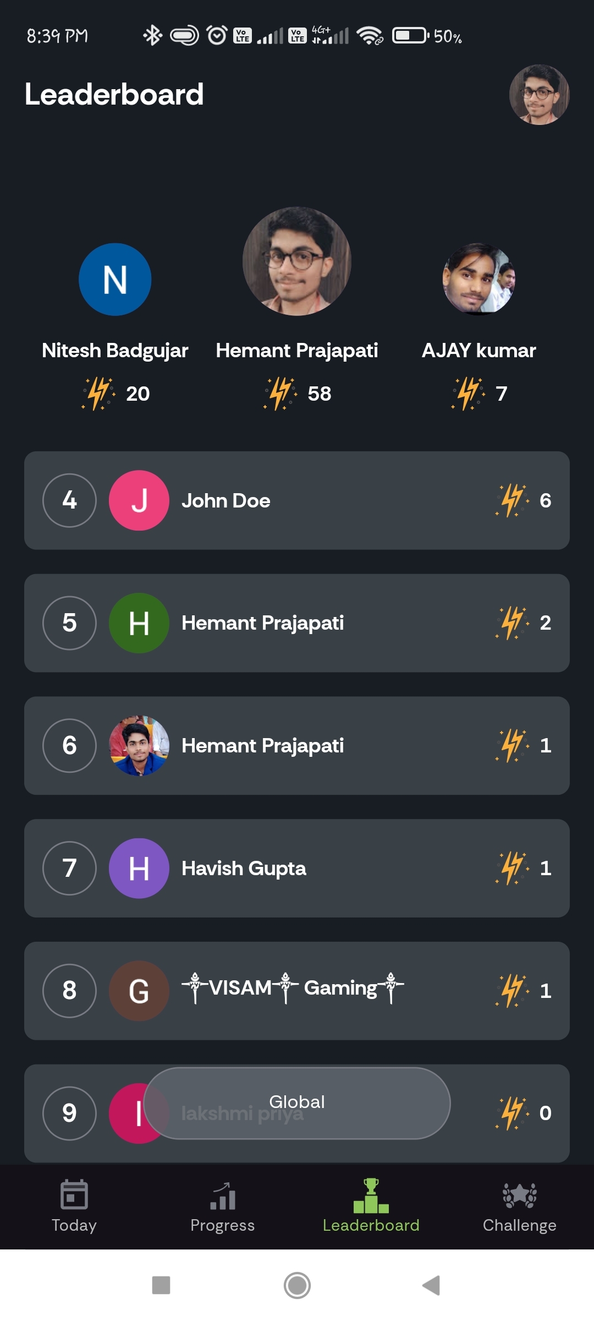Tap Nitesh Badgujar's blue N avatar

pos(115,280)
